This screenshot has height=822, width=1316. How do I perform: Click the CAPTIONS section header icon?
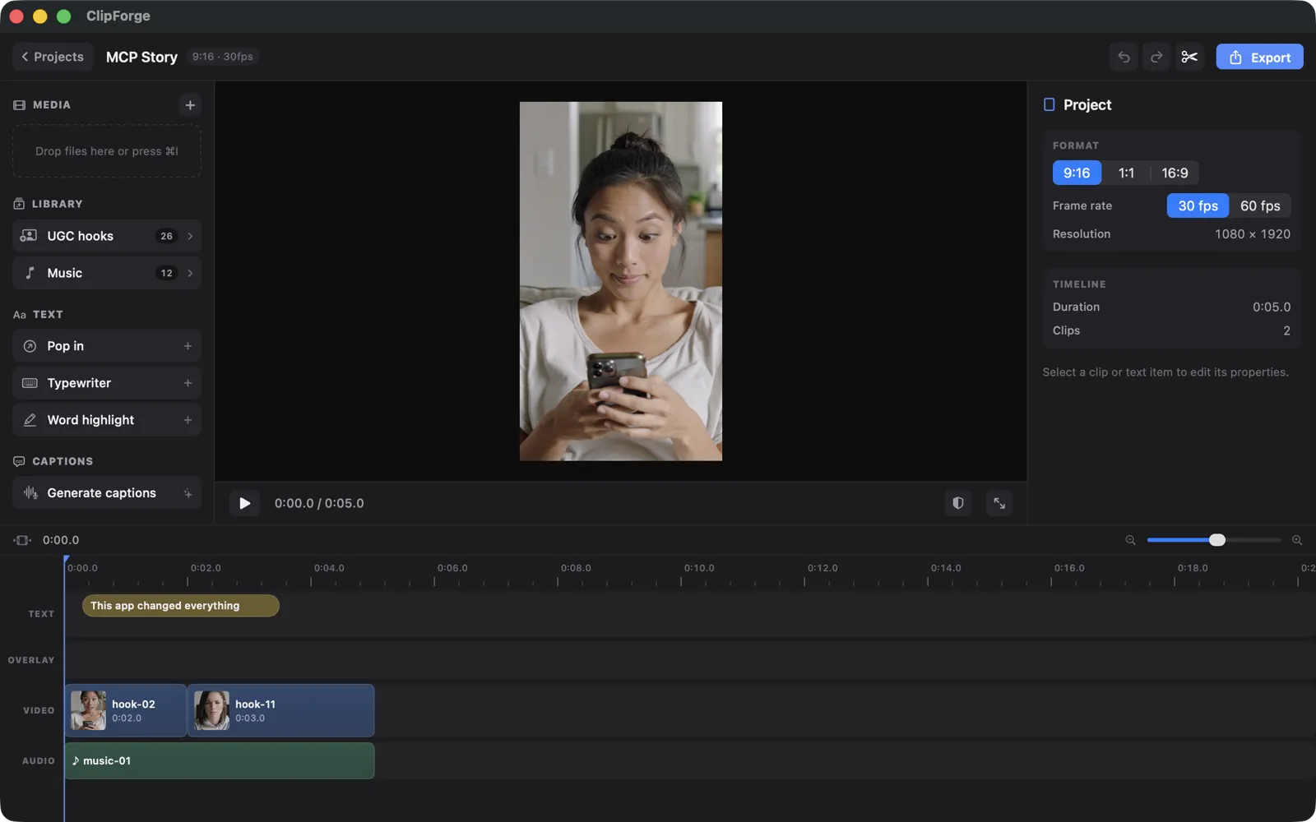pos(19,461)
